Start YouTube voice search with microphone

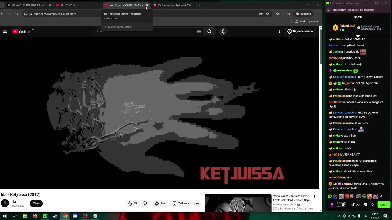223,31
